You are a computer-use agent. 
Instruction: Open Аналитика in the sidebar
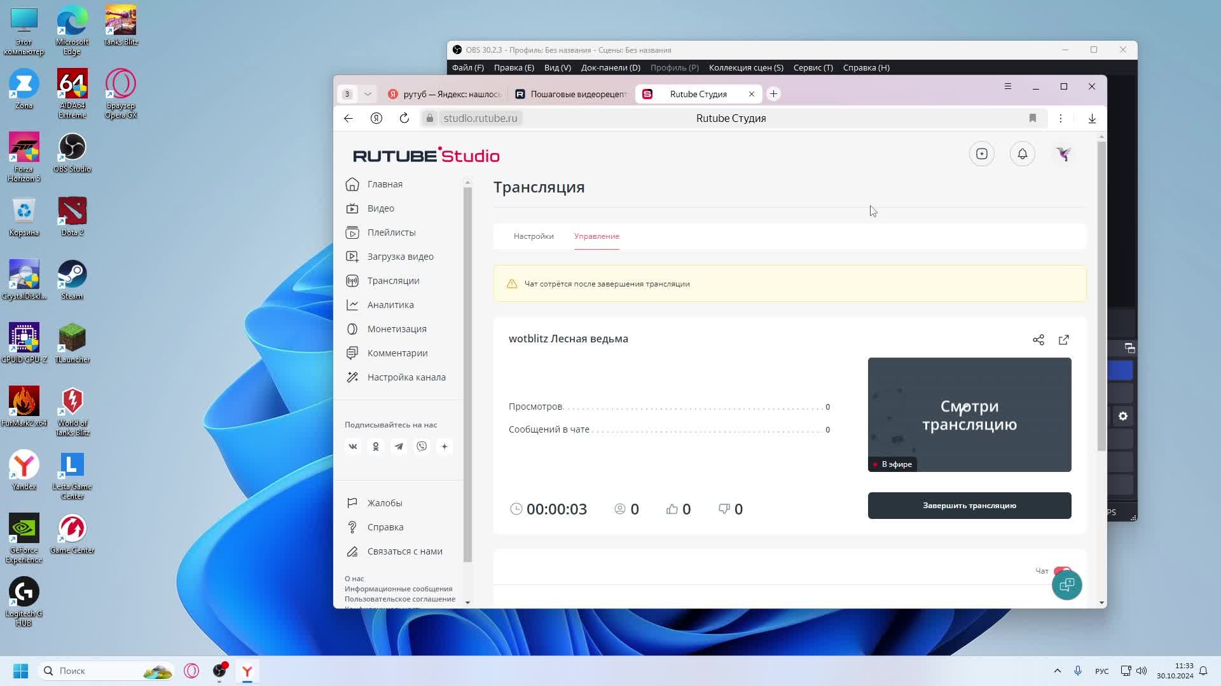(x=390, y=305)
